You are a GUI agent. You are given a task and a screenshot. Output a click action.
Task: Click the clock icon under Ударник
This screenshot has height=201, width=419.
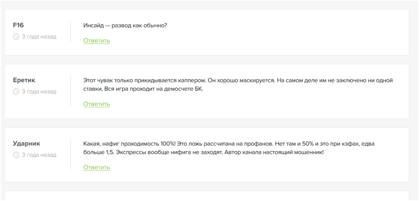tap(16, 155)
